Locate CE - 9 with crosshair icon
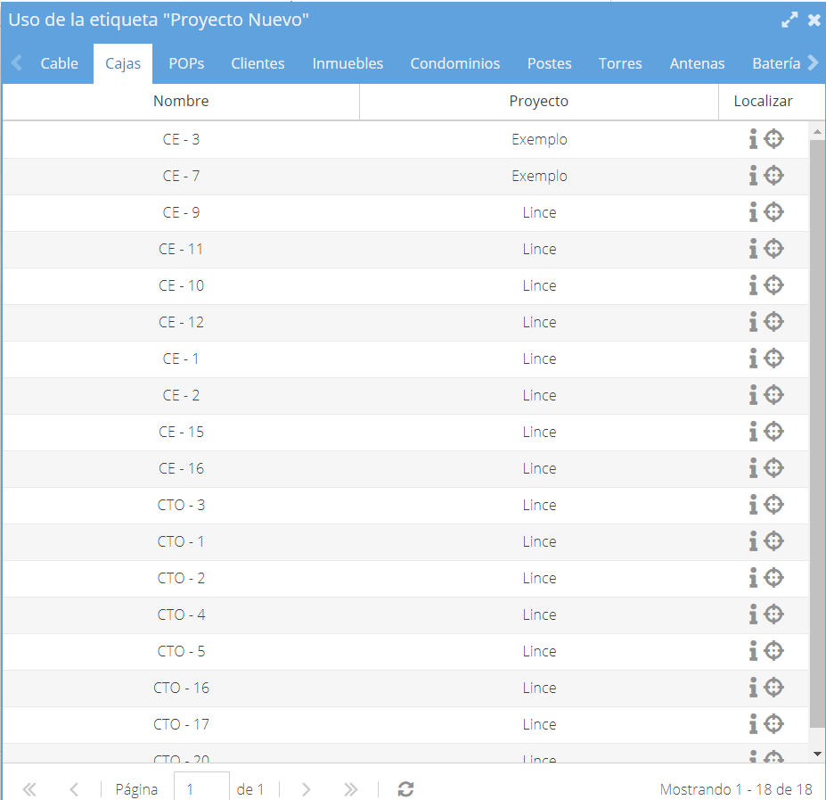This screenshot has height=800, width=826. pyautogui.click(x=773, y=212)
